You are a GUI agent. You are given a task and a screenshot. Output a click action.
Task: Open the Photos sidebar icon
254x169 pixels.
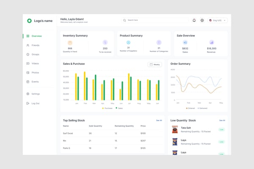point(28,73)
